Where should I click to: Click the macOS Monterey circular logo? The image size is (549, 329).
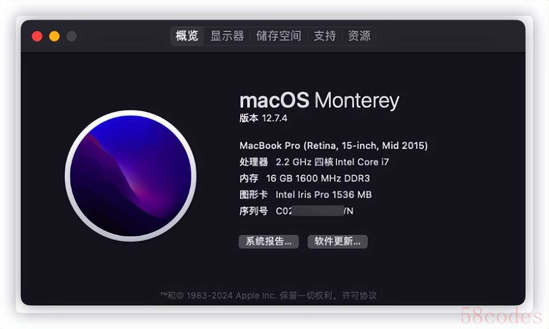click(x=130, y=176)
